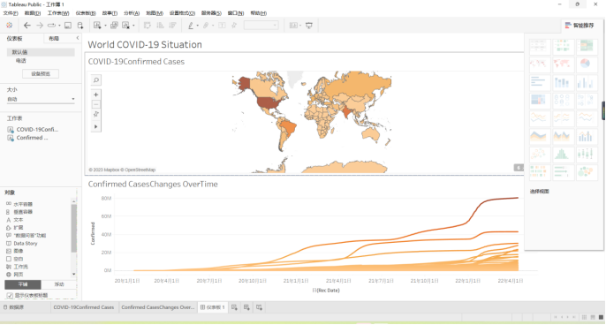Collapse the left dashboard pane with chevron
The image size is (606, 325).
[78, 38]
